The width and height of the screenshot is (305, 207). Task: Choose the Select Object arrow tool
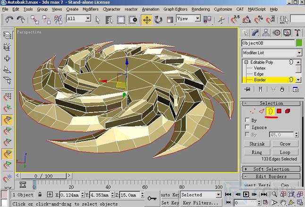click(98, 19)
